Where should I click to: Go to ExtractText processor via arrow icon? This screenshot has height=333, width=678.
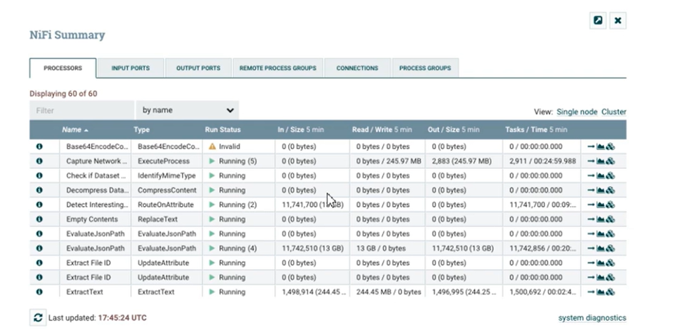(x=590, y=292)
